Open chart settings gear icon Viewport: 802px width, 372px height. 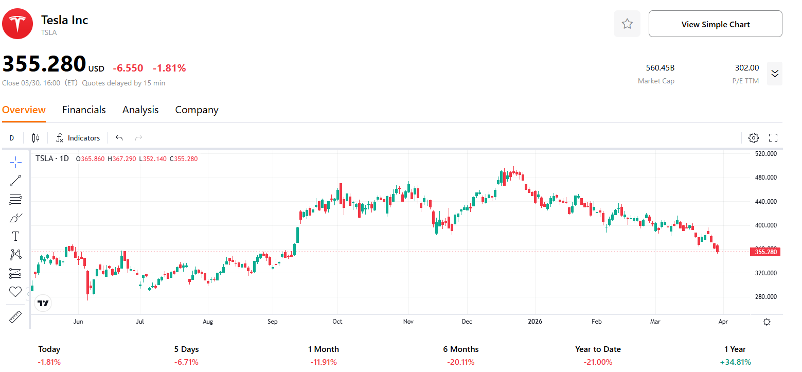click(753, 138)
